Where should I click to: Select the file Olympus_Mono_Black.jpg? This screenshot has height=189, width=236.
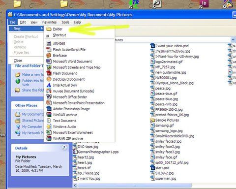coord(172,83)
